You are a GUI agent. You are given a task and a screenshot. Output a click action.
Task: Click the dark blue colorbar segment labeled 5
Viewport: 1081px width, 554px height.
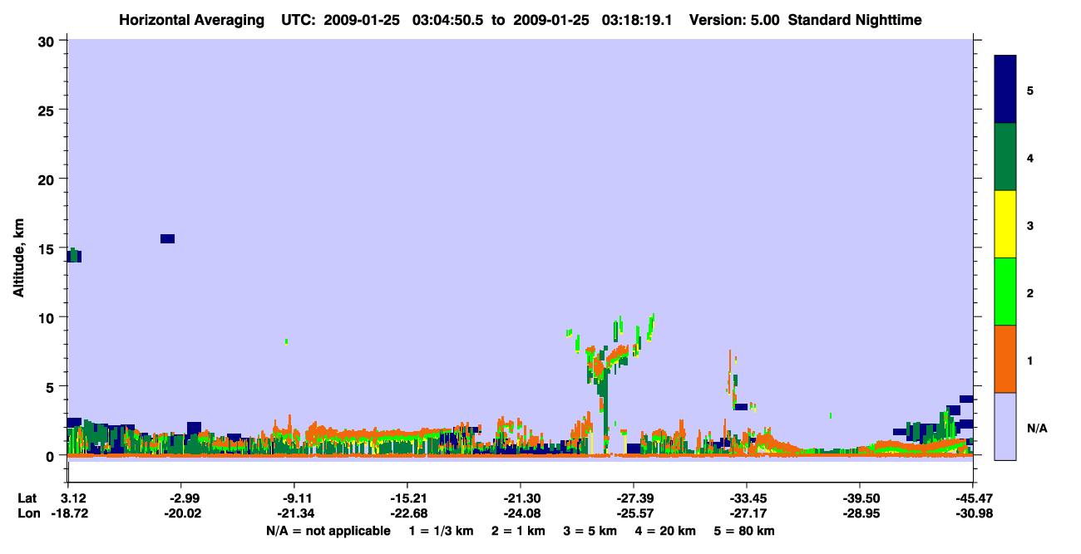(x=1005, y=90)
